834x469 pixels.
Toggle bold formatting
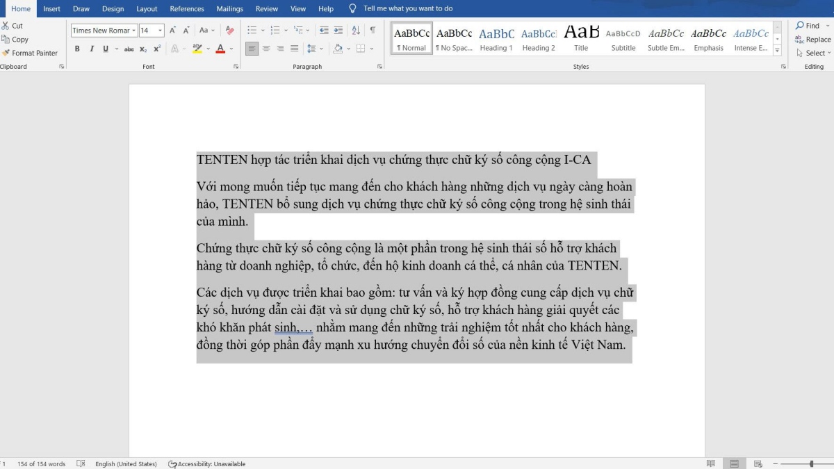[77, 49]
